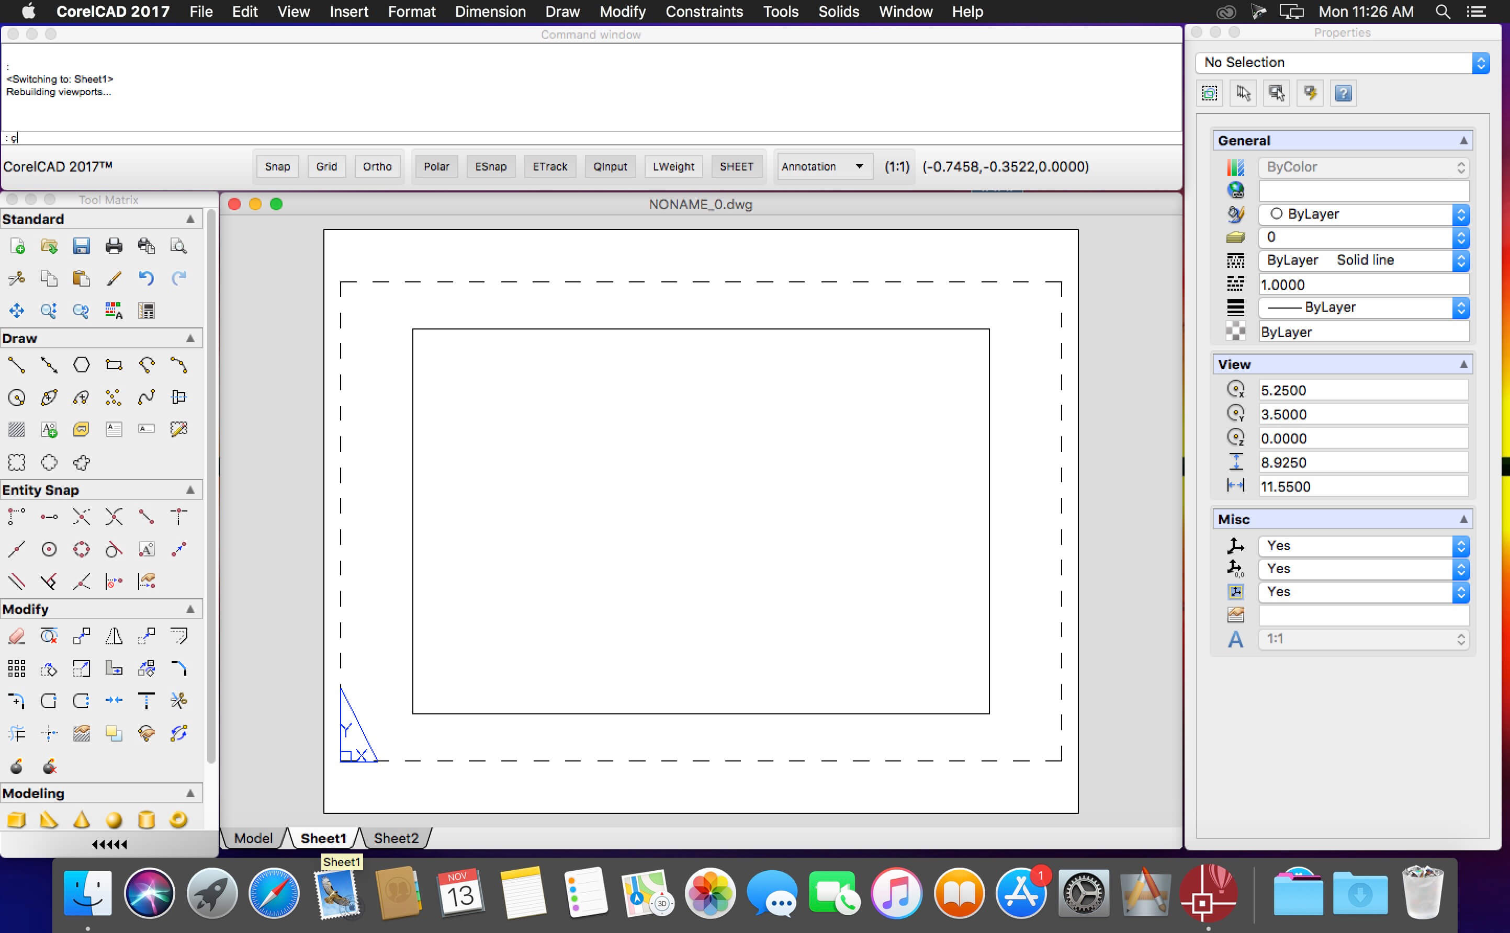This screenshot has height=933, width=1510.
Task: Toggle LWeight display
Action: [673, 167]
